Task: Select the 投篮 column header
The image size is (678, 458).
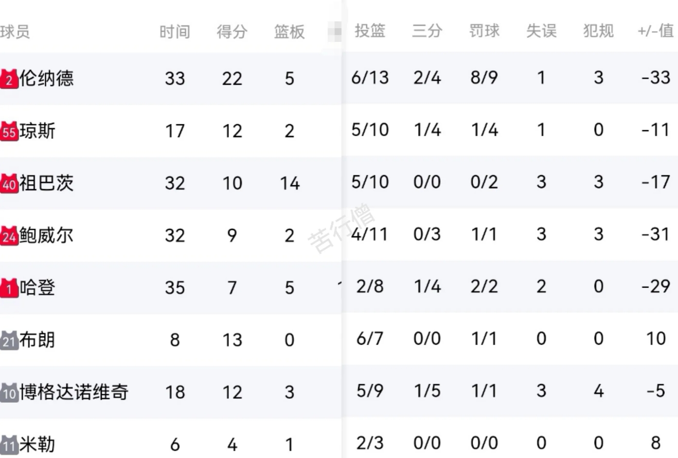Action: (370, 31)
